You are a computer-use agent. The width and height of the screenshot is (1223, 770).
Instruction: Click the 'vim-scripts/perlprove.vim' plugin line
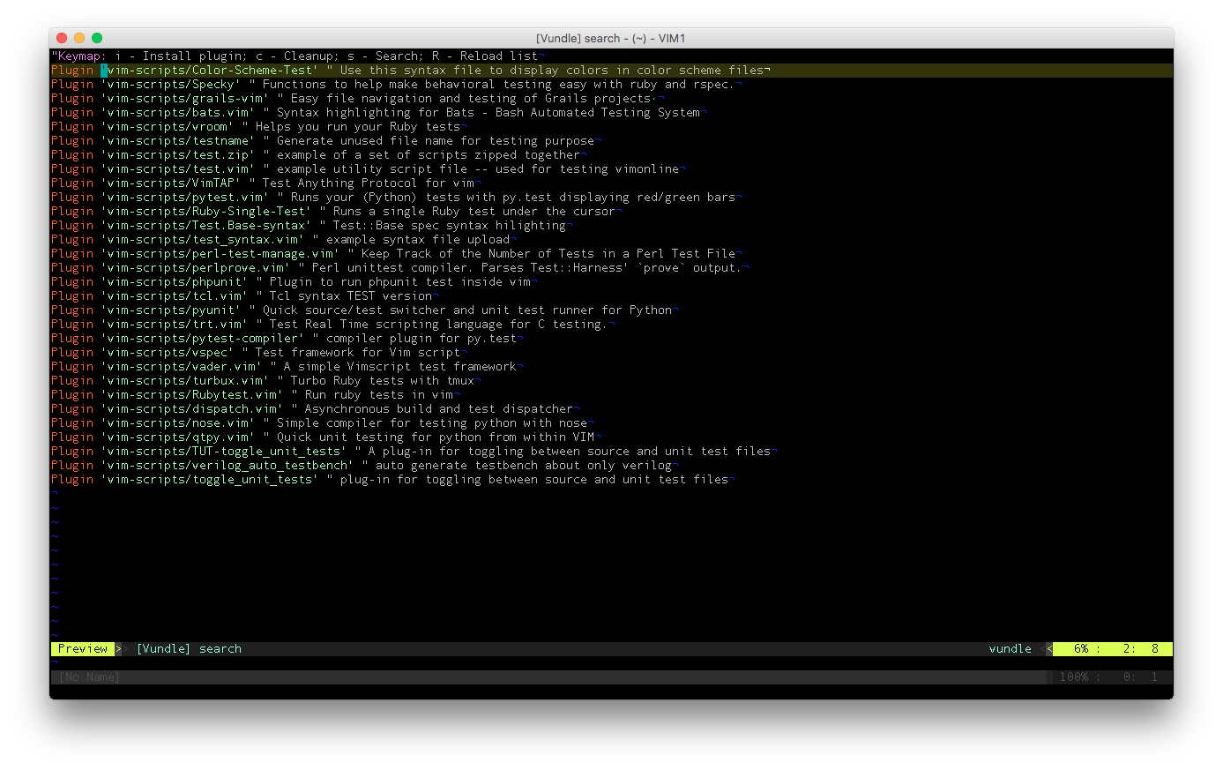tap(400, 268)
